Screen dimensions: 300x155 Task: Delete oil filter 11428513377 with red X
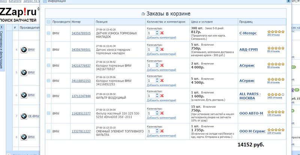(x=162, y=113)
